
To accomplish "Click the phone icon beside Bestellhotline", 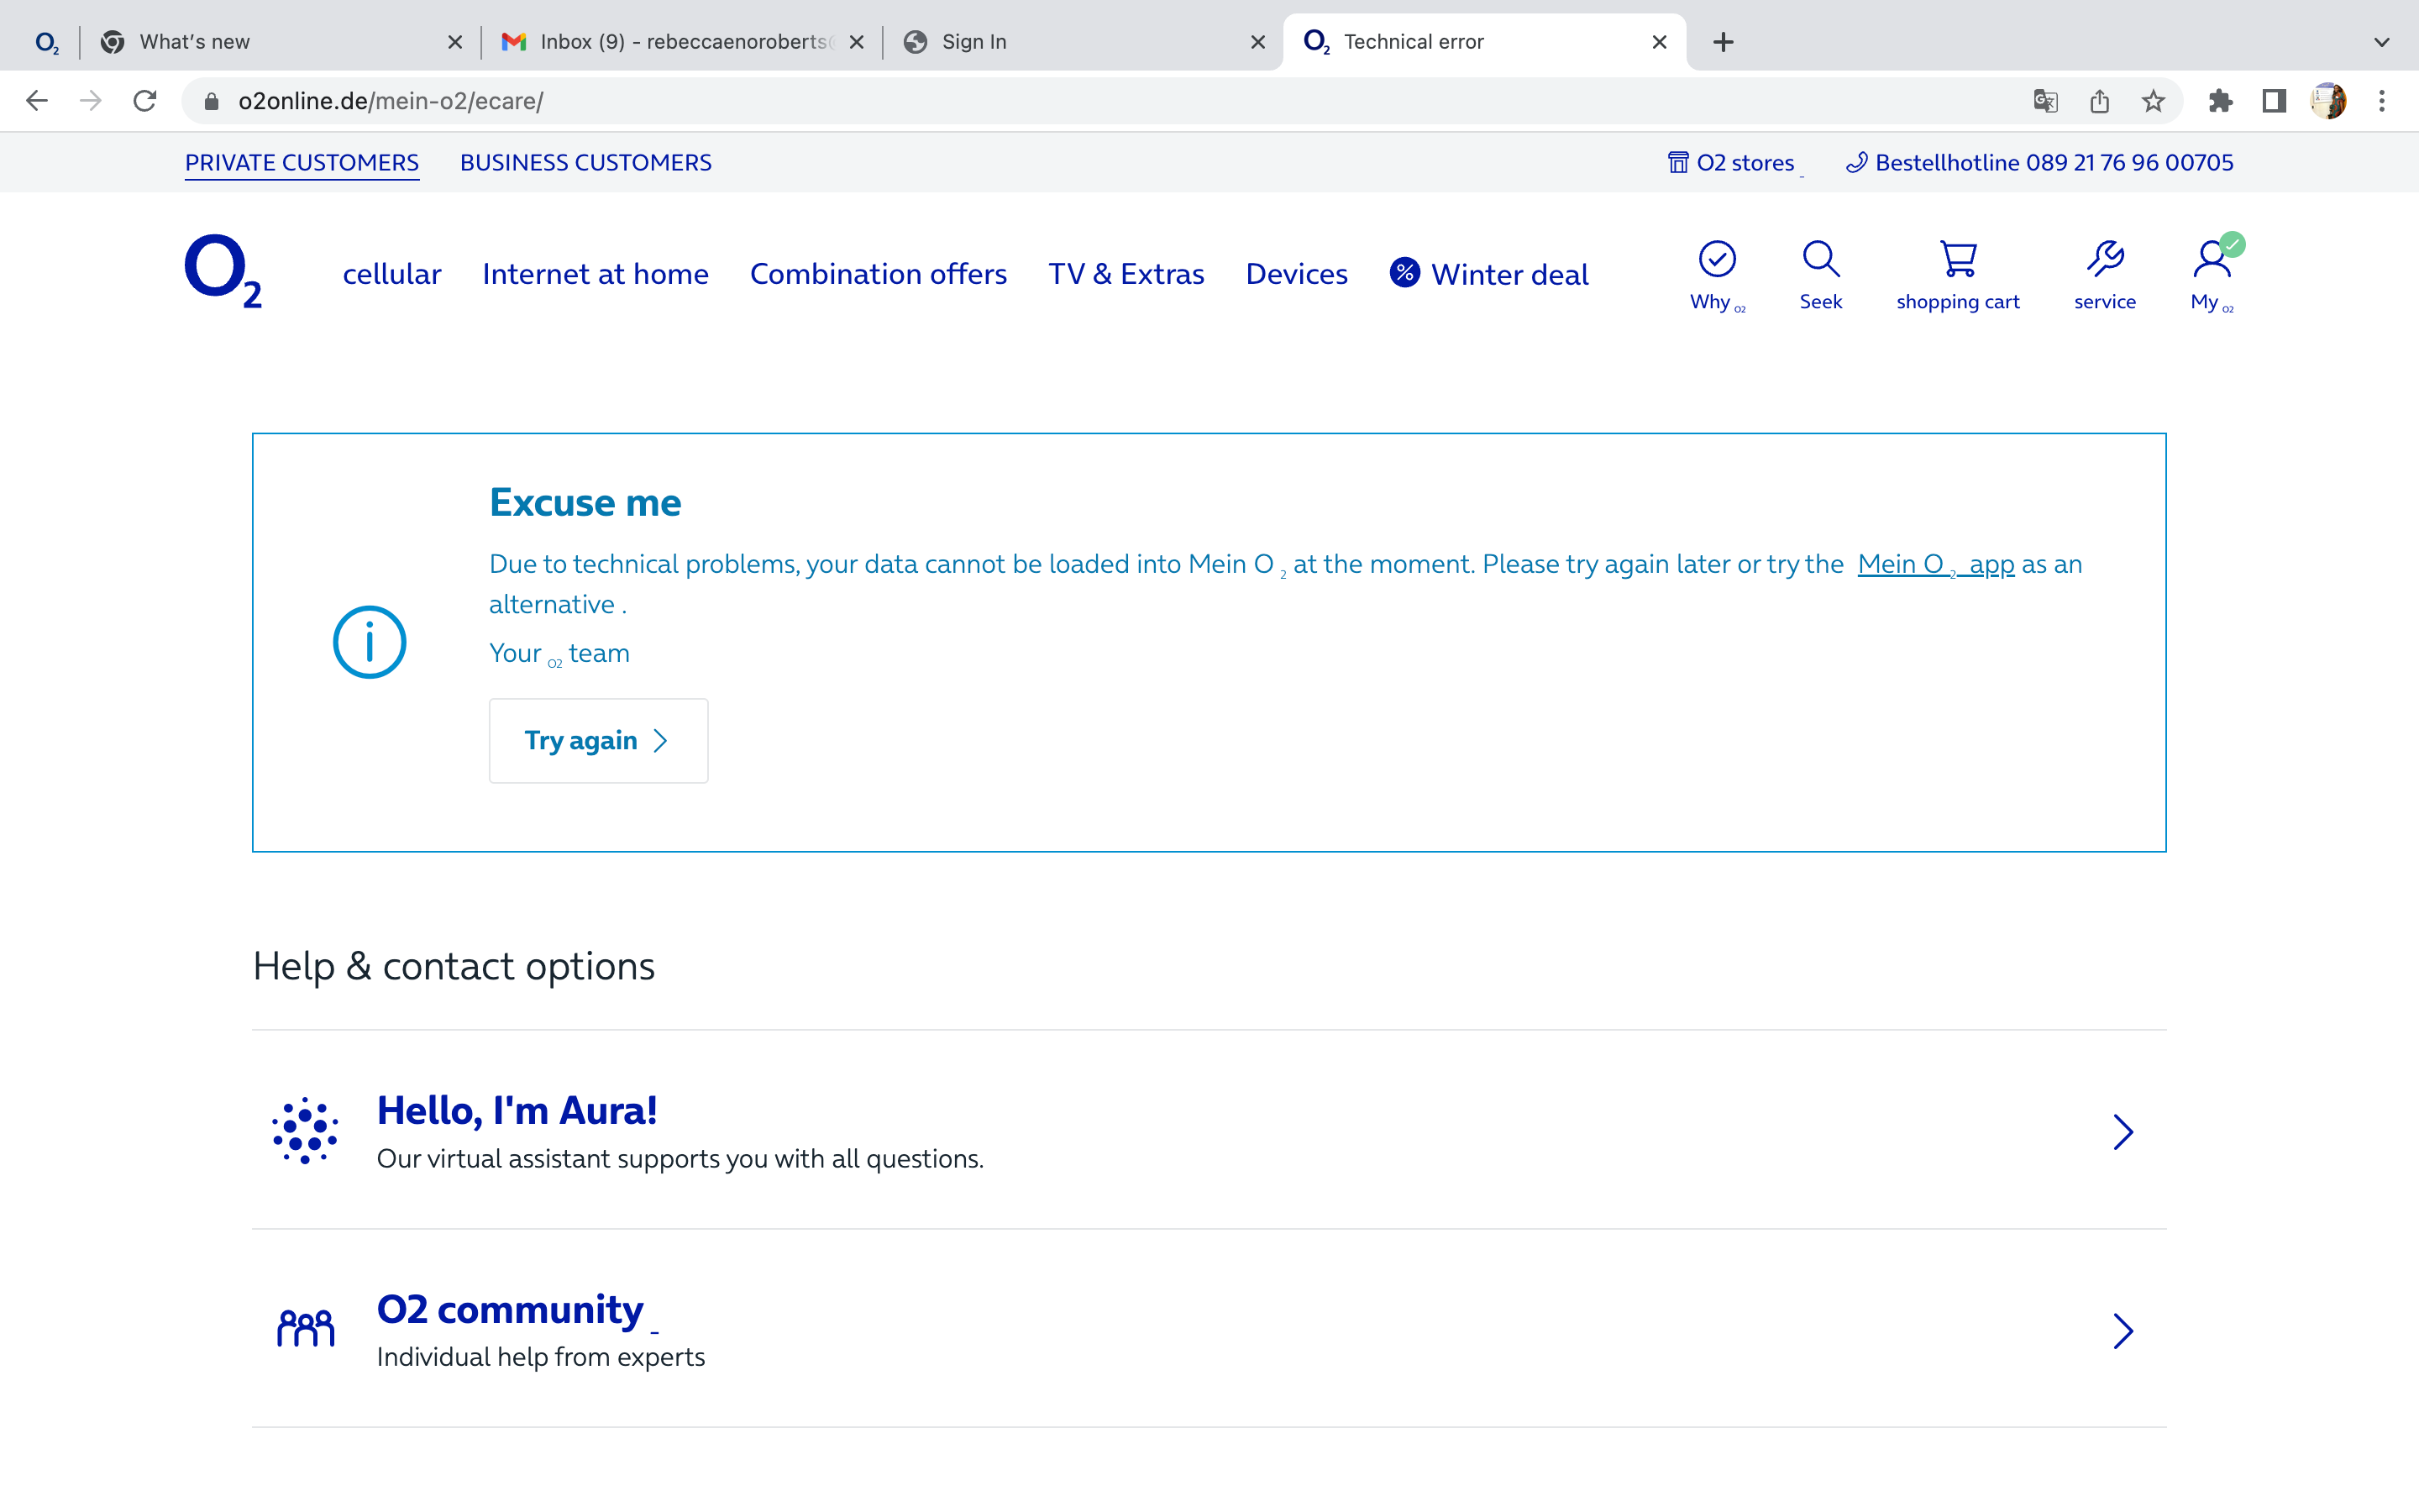I will [x=1856, y=162].
